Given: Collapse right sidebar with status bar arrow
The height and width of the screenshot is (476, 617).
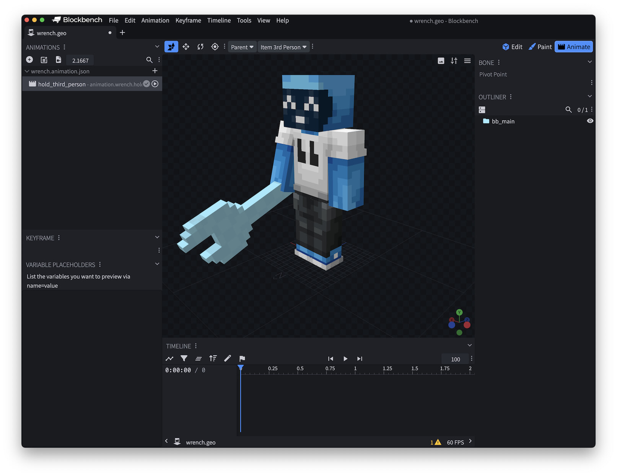Looking at the screenshot, I should 470,441.
